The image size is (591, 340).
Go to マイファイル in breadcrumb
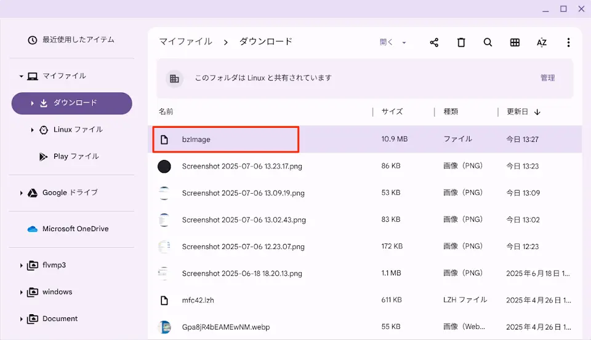[185, 41]
